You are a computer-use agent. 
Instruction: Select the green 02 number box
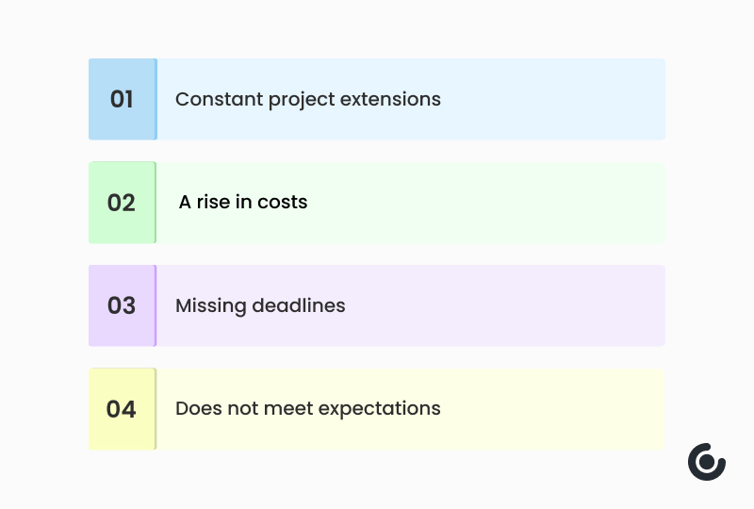[x=123, y=203]
